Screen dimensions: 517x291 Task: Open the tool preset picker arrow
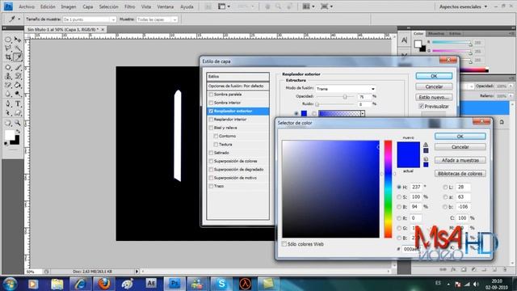[19, 19]
